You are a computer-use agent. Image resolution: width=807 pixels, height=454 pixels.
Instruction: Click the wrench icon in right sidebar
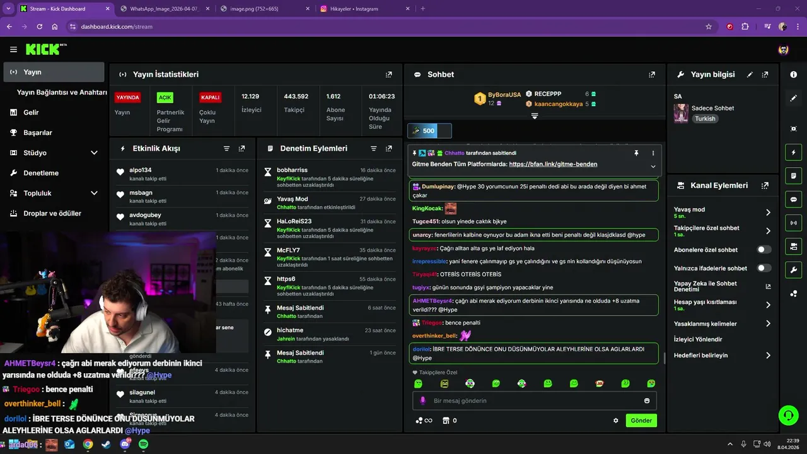(793, 269)
